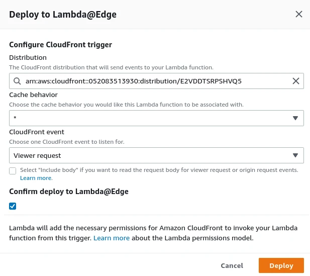The image size is (310, 276).
Task: Enable the "Include body" checkbox
Action: coord(13,170)
